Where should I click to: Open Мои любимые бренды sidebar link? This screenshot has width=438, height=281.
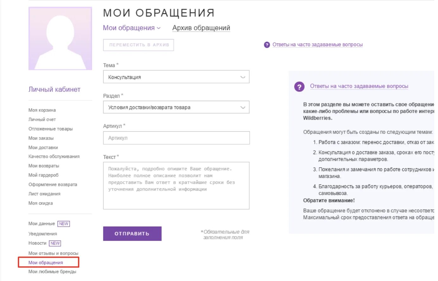(x=52, y=272)
